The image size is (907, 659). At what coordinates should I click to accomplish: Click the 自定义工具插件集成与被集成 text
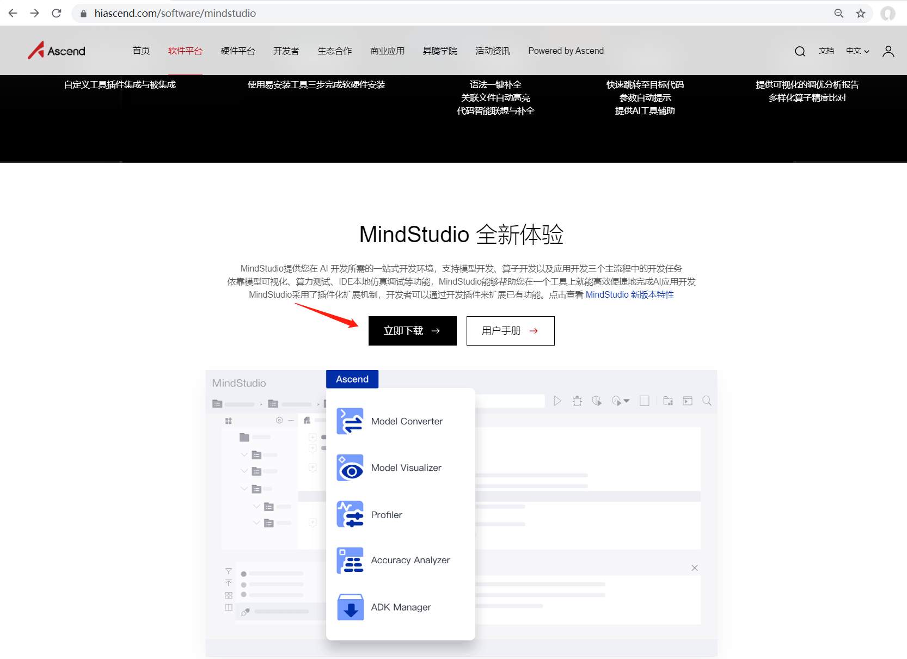click(x=120, y=85)
